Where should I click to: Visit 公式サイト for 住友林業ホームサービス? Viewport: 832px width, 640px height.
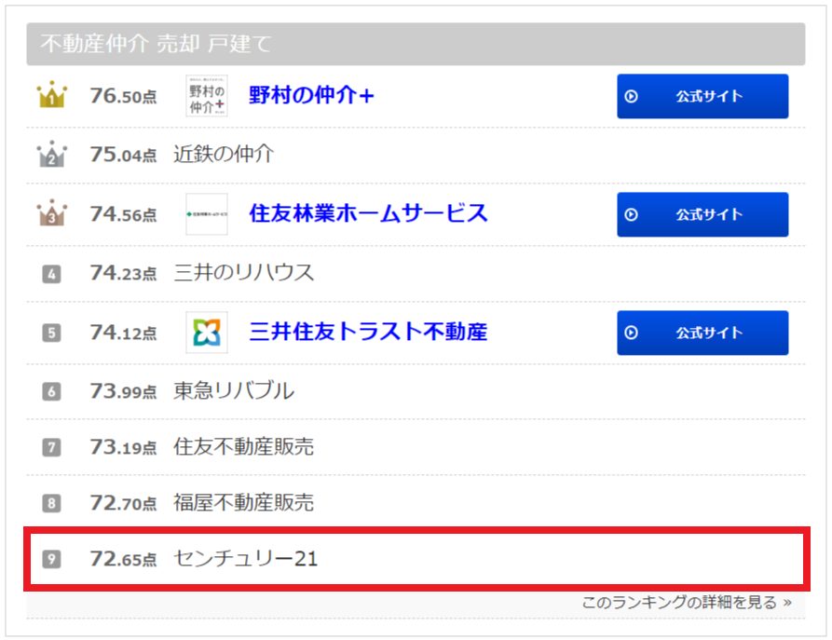(702, 214)
